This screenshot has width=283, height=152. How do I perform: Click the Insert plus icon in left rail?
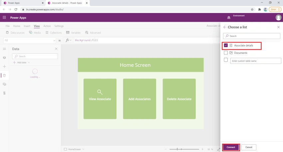click(x=4, y=66)
